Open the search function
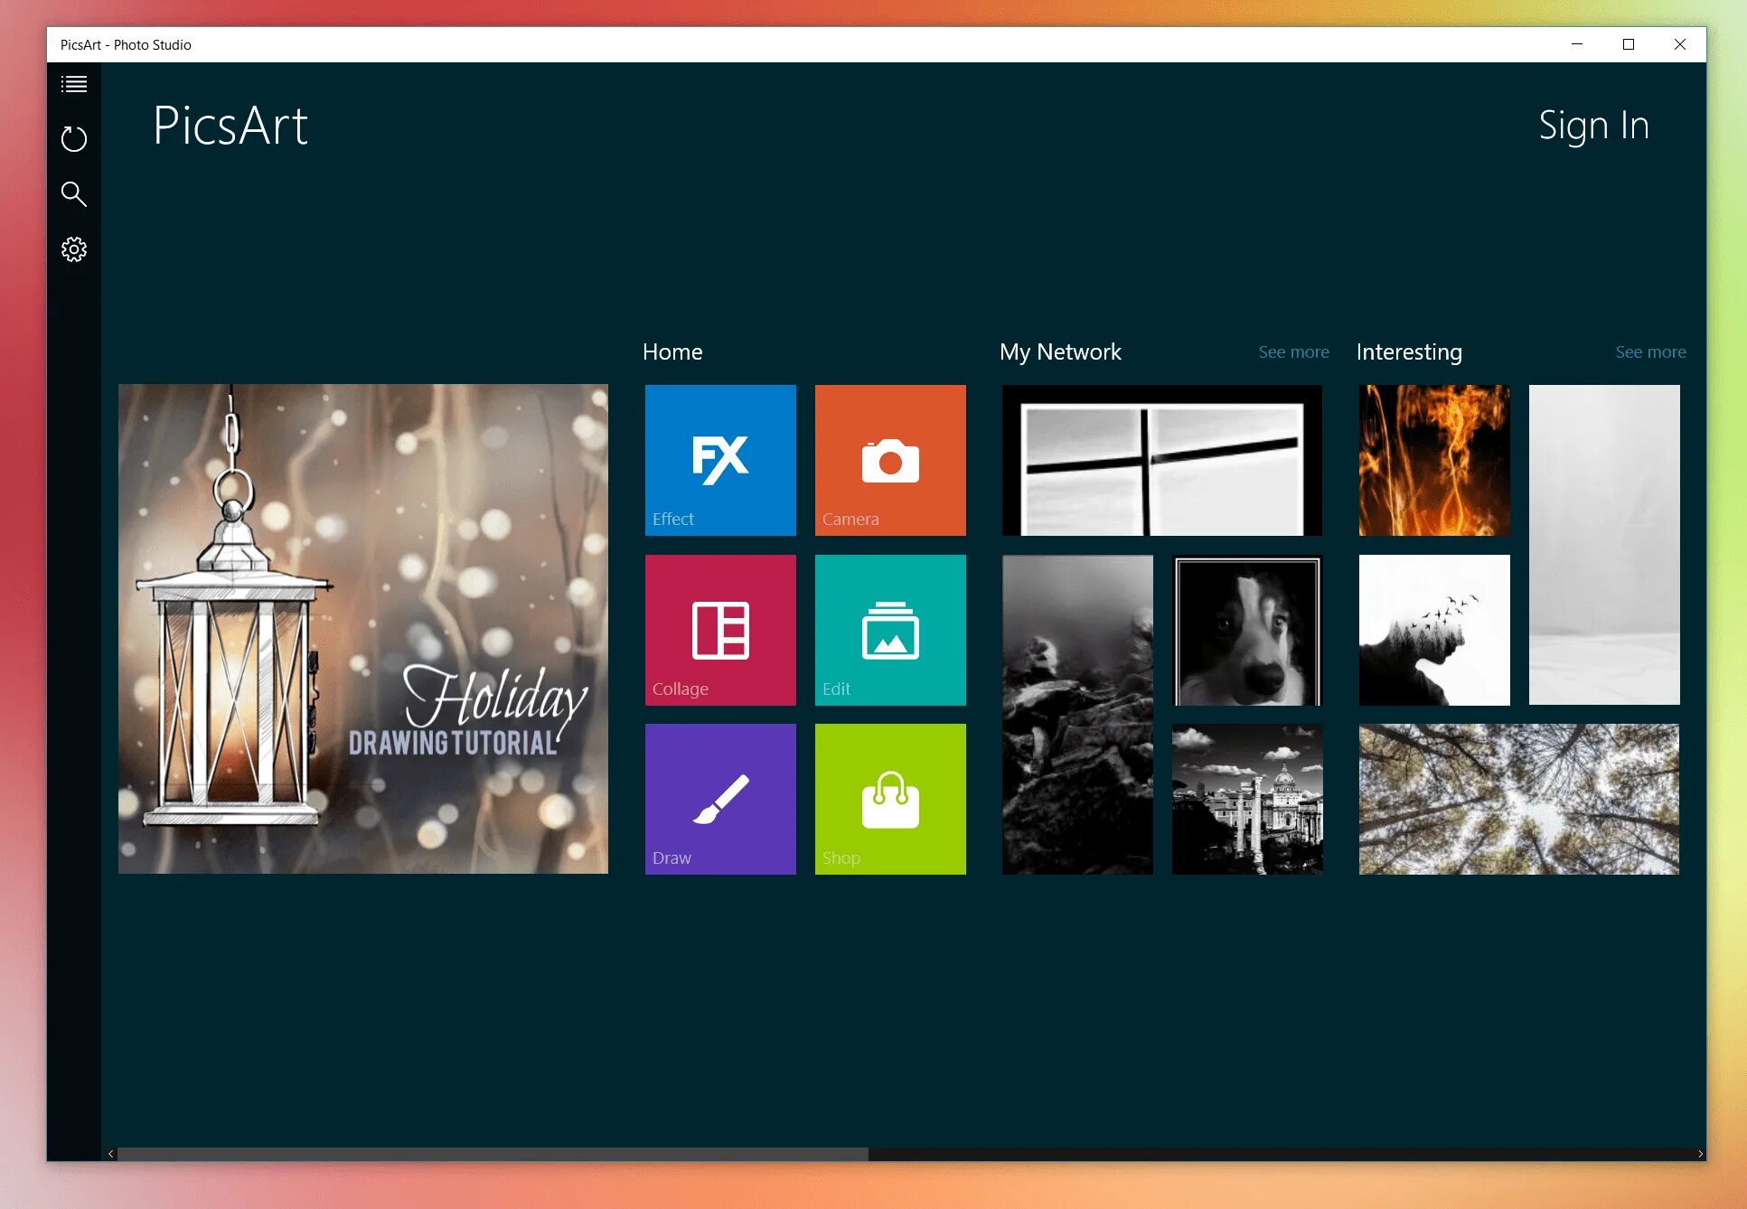Image resolution: width=1747 pixels, height=1209 pixels. pos(74,195)
